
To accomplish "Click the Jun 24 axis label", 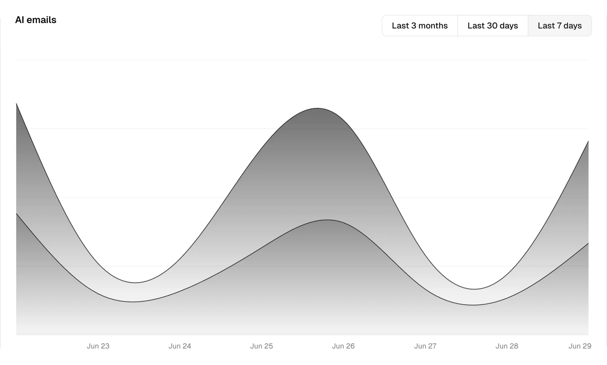I will 180,346.
